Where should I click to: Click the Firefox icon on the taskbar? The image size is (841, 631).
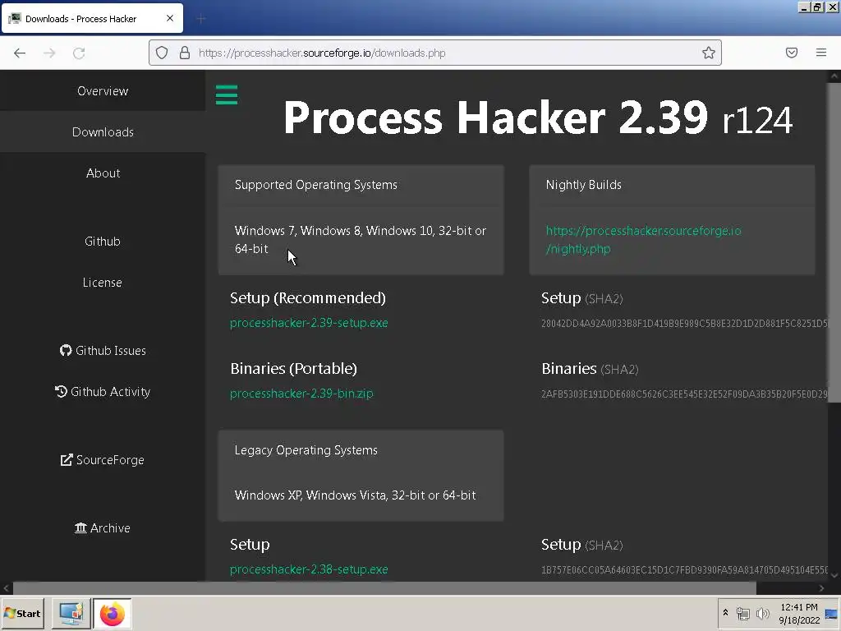click(112, 613)
